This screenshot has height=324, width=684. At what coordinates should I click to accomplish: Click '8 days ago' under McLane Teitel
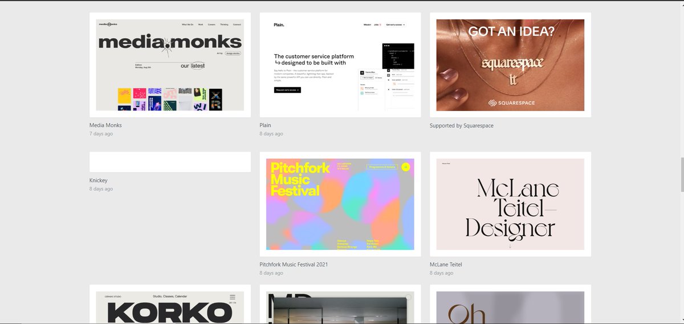(x=441, y=273)
